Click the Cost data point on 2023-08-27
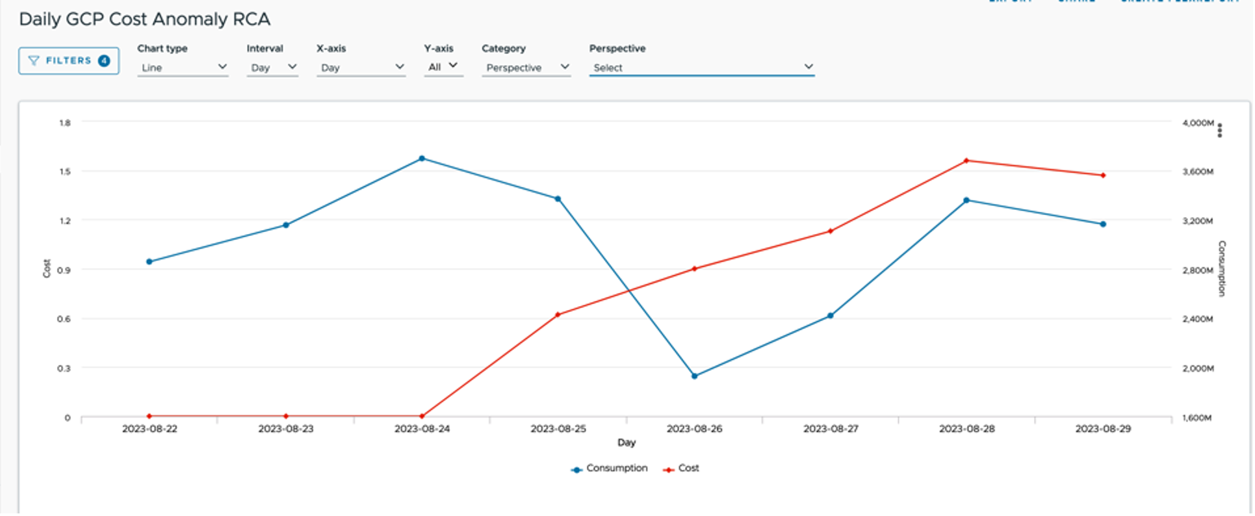This screenshot has height=516, width=1255. (x=831, y=231)
